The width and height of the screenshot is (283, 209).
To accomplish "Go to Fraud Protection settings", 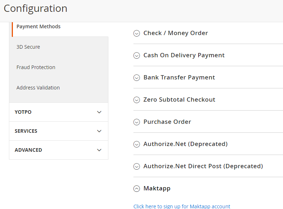I will click(x=36, y=67).
